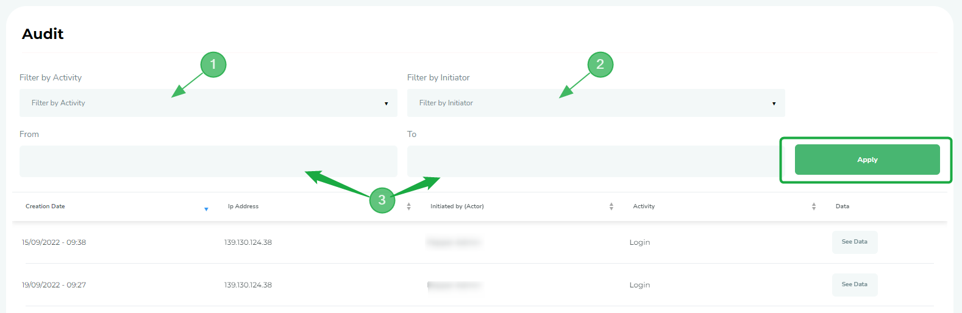Click the Login activity in the first row

[x=640, y=242]
